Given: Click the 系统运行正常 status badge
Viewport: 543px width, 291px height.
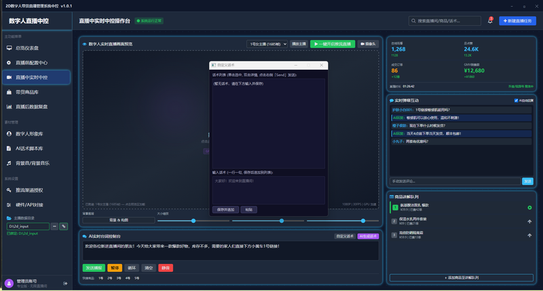Looking at the screenshot, I should [149, 21].
